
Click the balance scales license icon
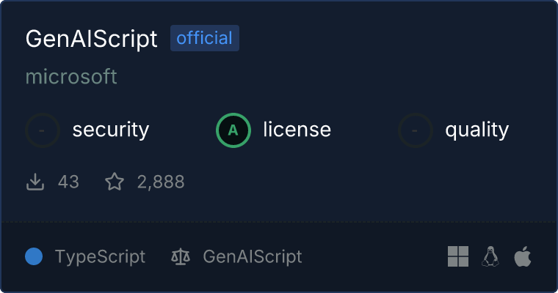click(180, 257)
